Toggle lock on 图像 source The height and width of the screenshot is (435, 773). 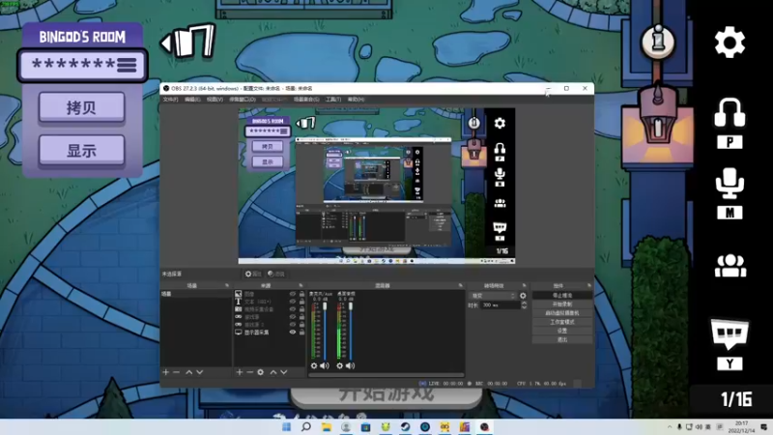coord(301,294)
